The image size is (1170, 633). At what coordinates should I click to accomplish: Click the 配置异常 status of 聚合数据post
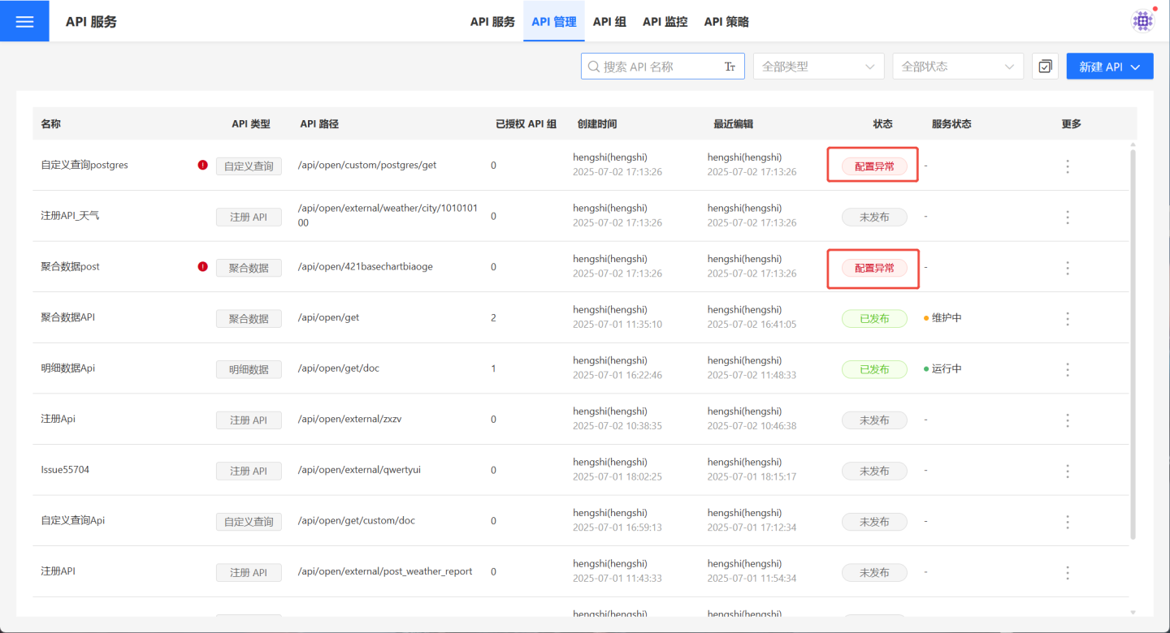[x=874, y=268]
